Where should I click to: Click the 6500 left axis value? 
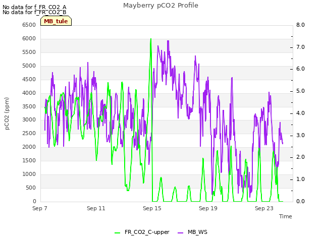tap(29, 25)
